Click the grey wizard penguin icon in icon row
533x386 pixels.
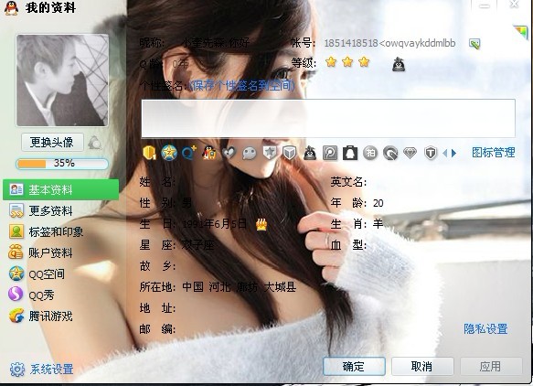tap(309, 153)
